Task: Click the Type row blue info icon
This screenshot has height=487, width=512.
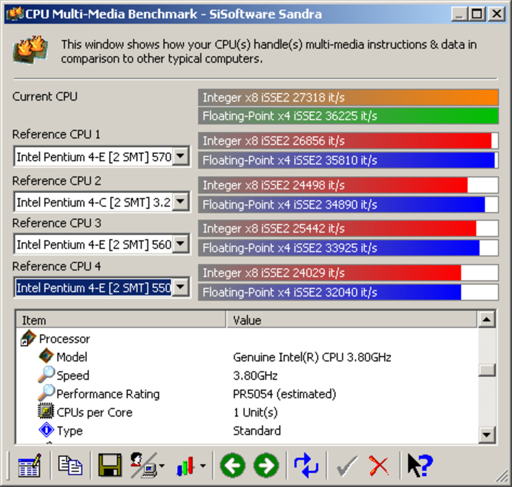Action: (x=46, y=430)
